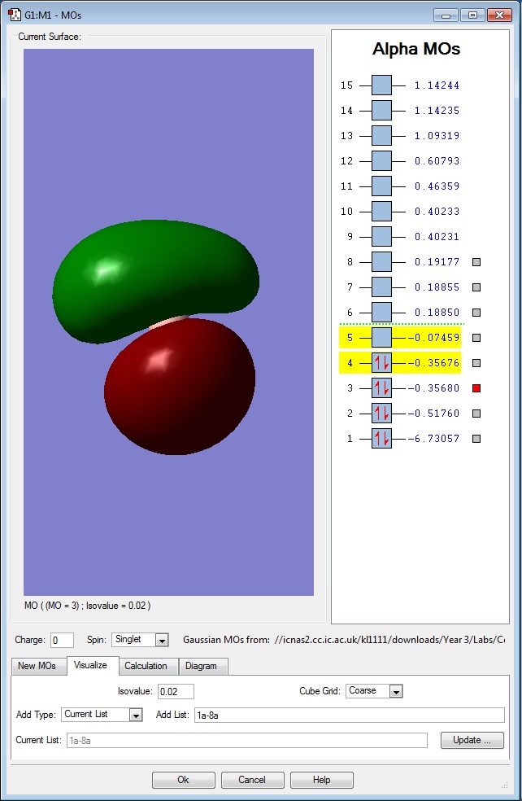This screenshot has width=522, height=801.
Task: Click the Update button
Action: [472, 740]
